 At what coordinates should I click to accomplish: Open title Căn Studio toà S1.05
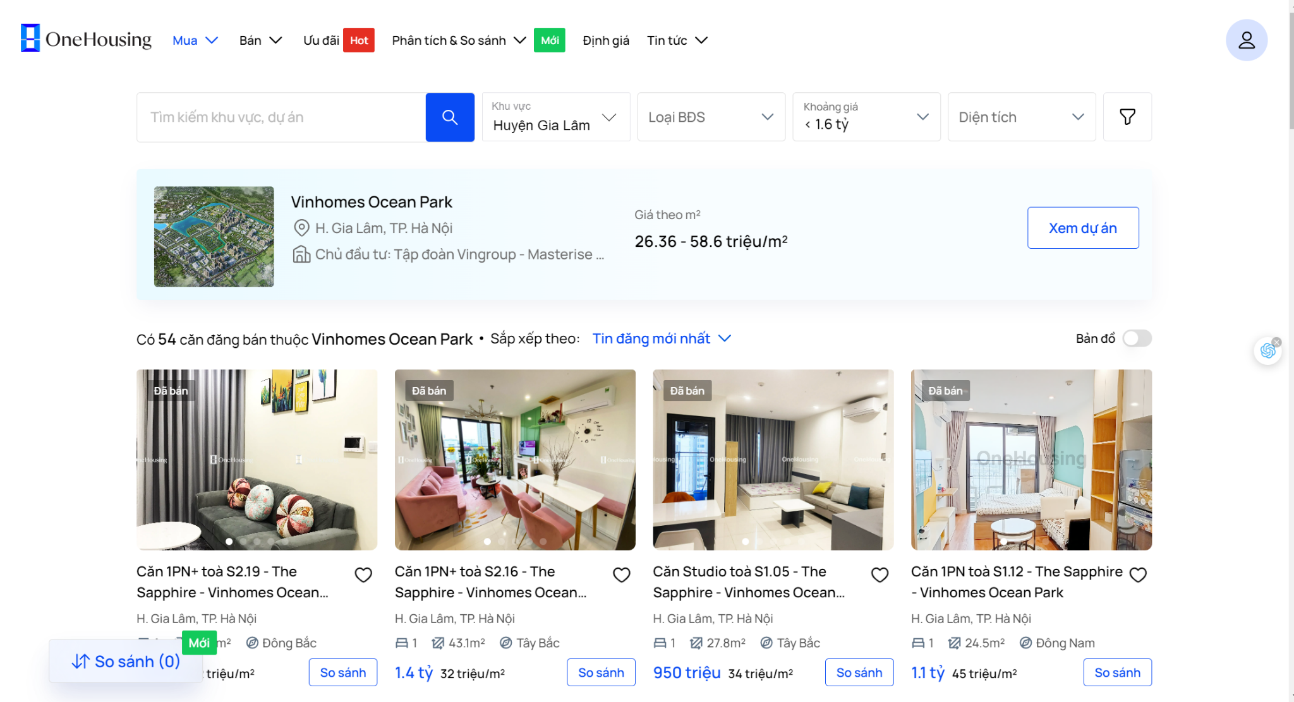pyautogui.click(x=749, y=582)
